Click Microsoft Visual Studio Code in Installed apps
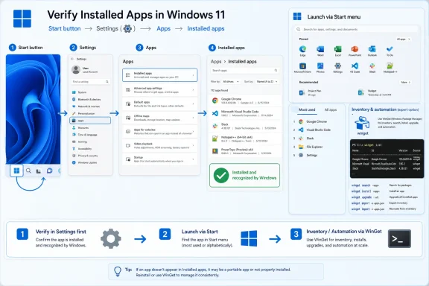This screenshot has width=429, height=286. pos(245,113)
